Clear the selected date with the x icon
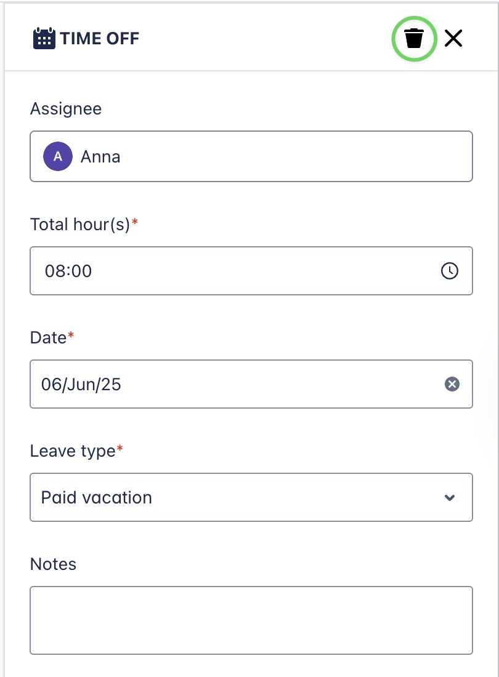 click(x=452, y=384)
